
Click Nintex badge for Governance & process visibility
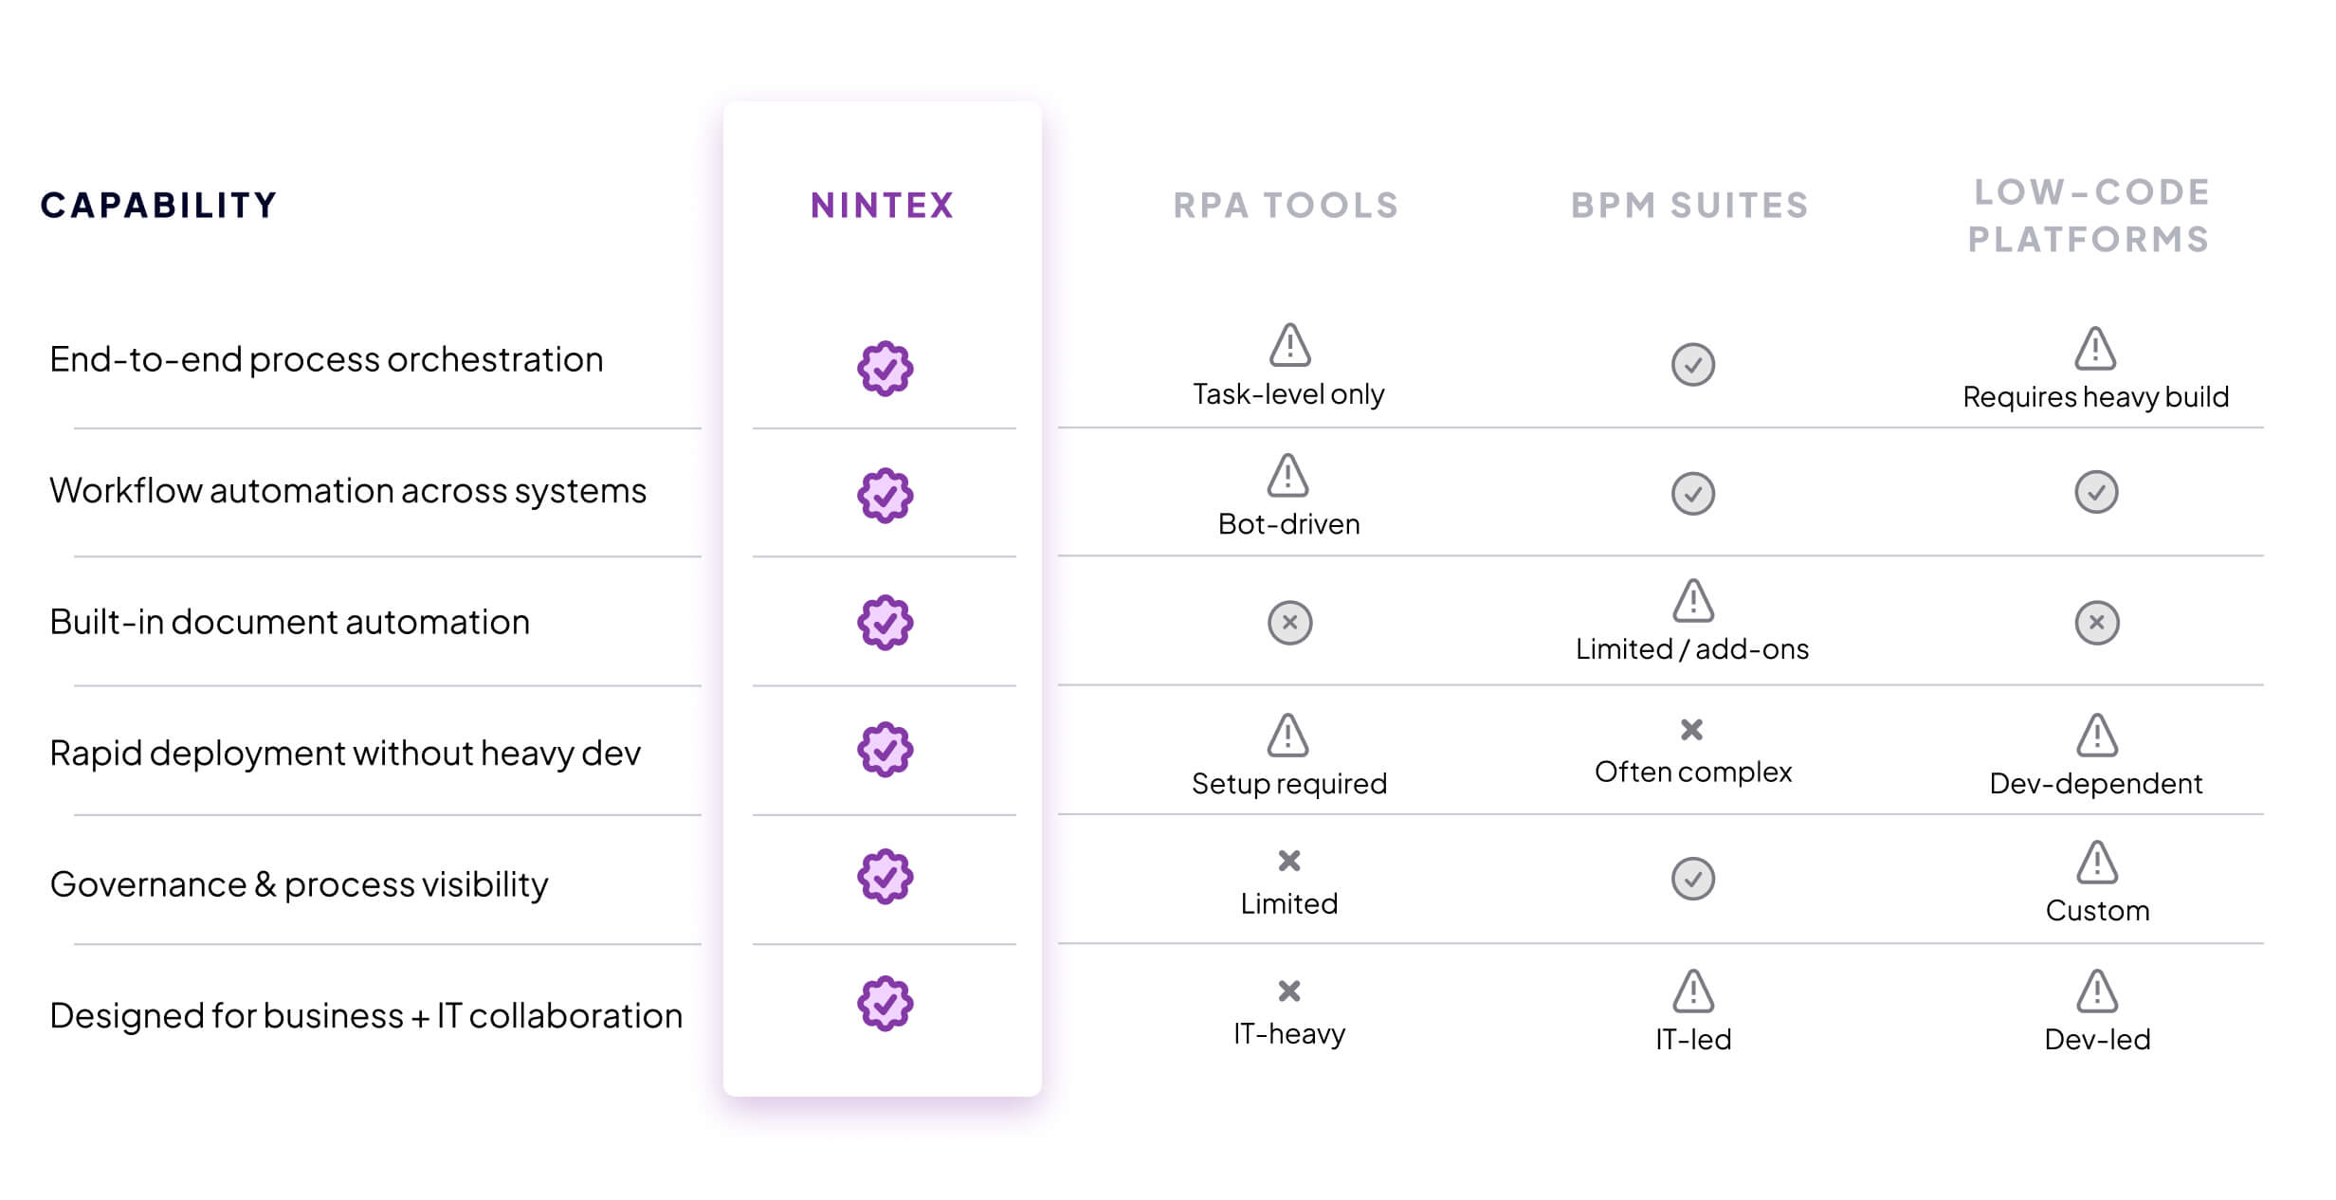(885, 876)
